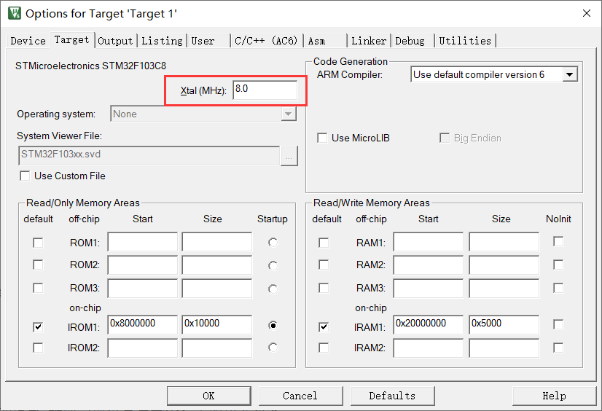Click the IRAM2 Start address field
602x411 pixels.
click(428, 348)
